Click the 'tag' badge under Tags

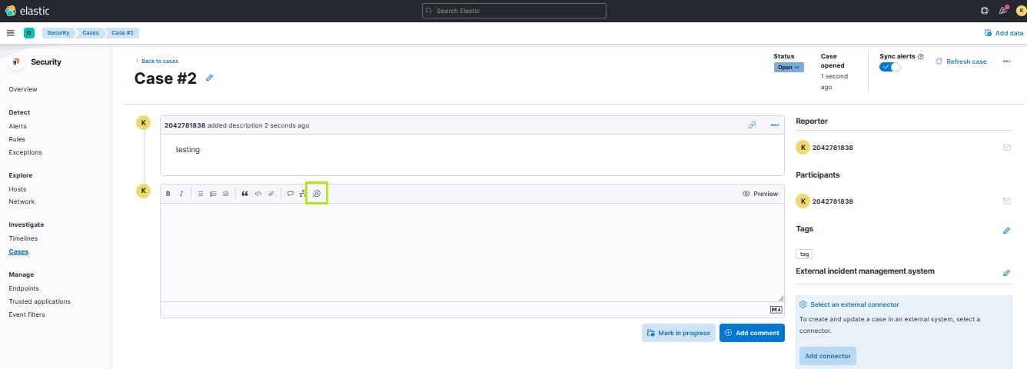(x=804, y=254)
